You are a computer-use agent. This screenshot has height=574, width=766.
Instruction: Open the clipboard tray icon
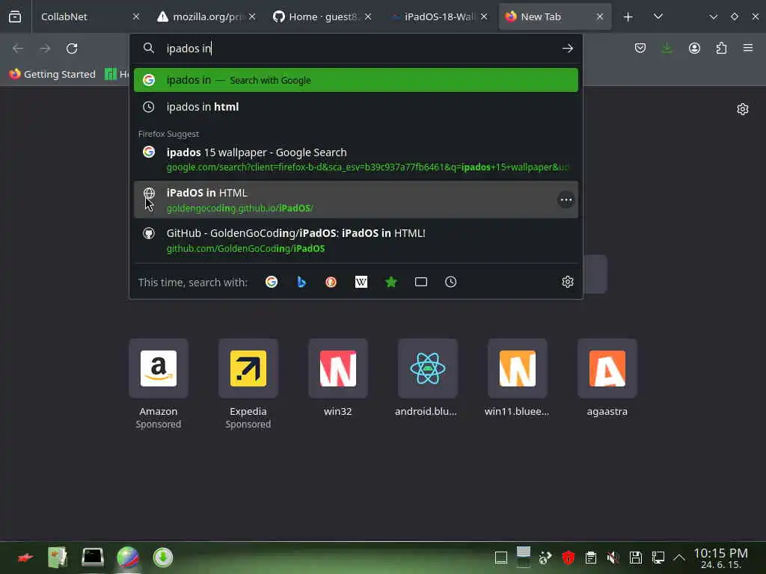point(591,558)
